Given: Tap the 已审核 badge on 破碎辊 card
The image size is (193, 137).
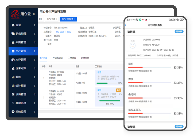Looking at the screenshot, I should [x=179, y=31].
